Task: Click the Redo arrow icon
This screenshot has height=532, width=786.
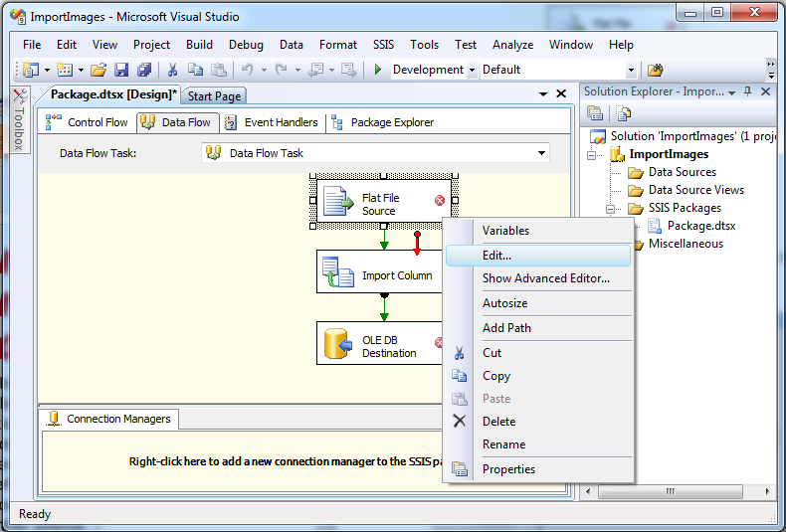Action: pyautogui.click(x=282, y=70)
